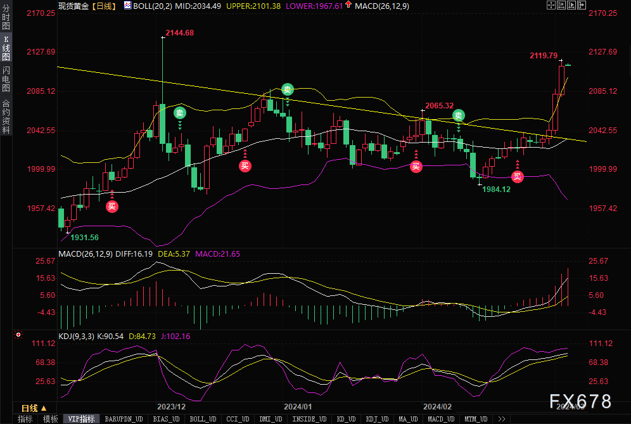Click the red sun icon beside KDJ panel
The image size is (631, 424).
pos(18,335)
